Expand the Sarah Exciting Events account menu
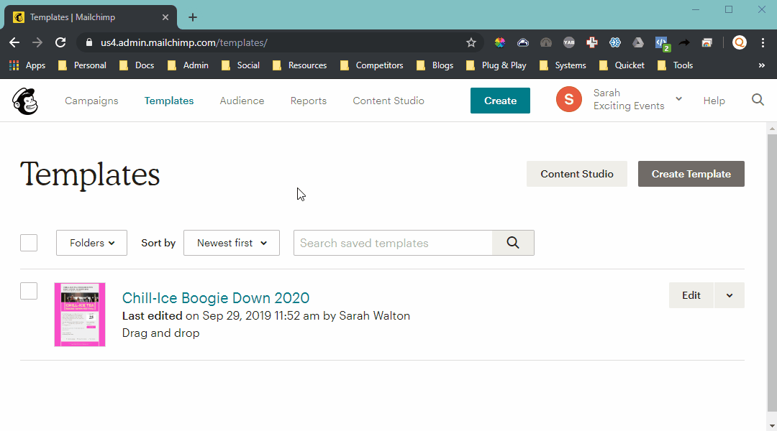The image size is (777, 431). point(679,99)
